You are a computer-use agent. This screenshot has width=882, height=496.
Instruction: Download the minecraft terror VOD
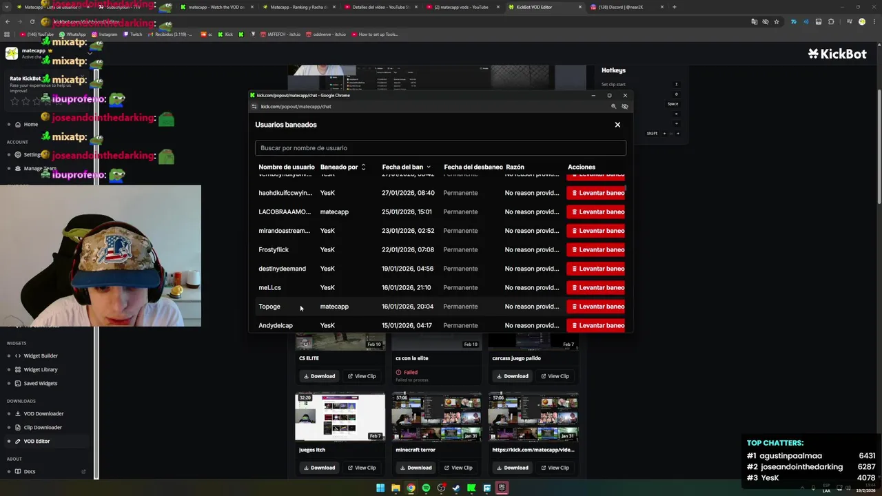[x=416, y=468]
